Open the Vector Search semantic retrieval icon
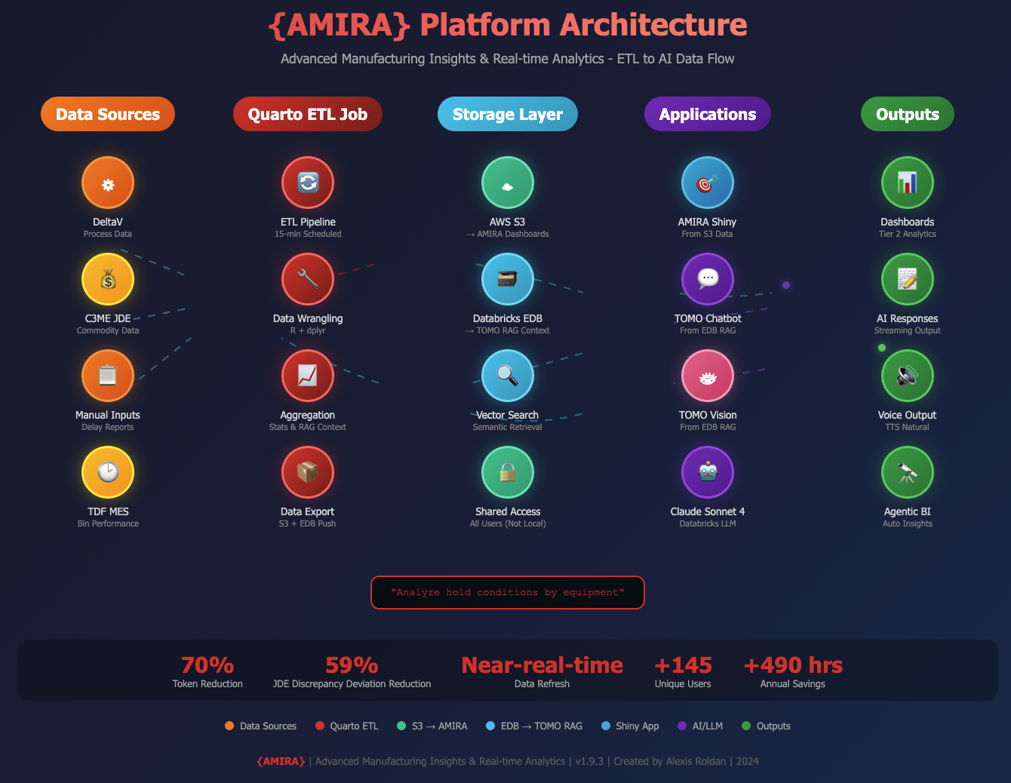The height and width of the screenshot is (783, 1011). [x=508, y=376]
